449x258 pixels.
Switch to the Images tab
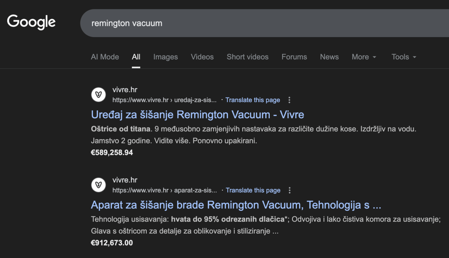165,57
